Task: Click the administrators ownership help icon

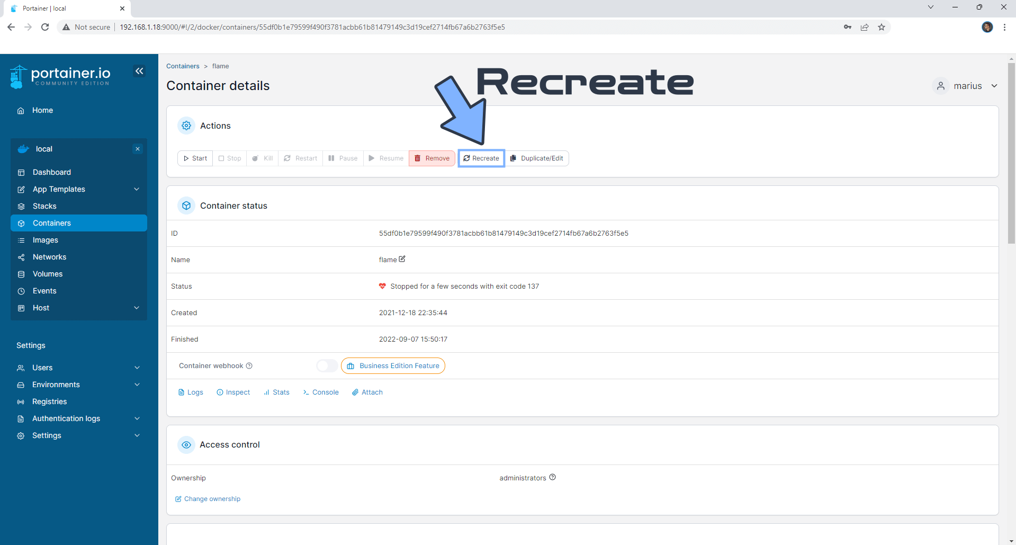Action: pyautogui.click(x=552, y=477)
